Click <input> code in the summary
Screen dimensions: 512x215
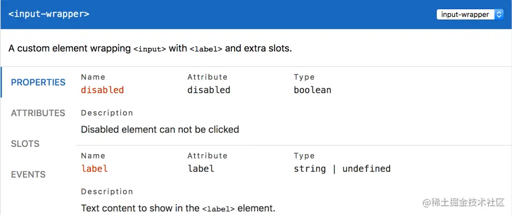(150, 49)
